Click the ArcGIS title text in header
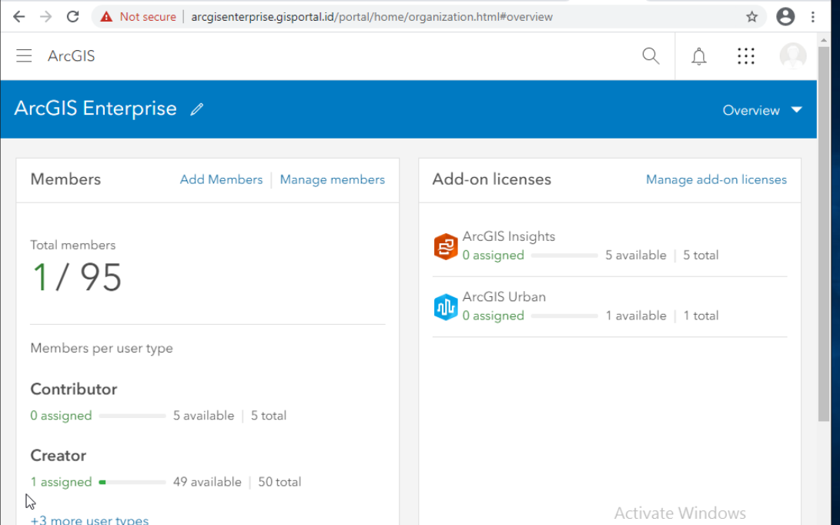The image size is (840, 525). point(72,55)
